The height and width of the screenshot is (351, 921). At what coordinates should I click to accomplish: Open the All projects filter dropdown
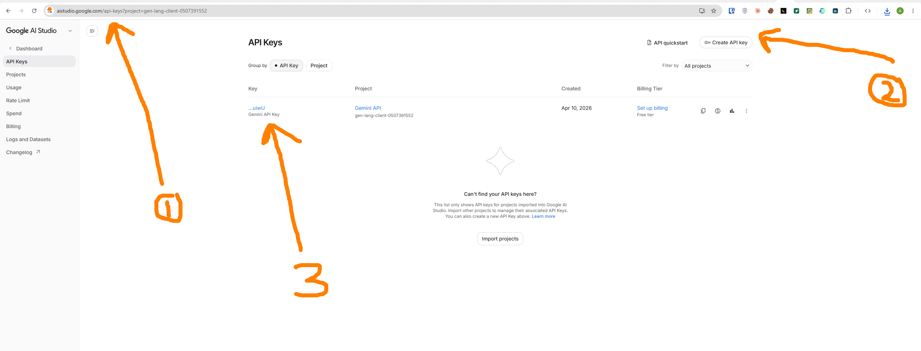717,66
